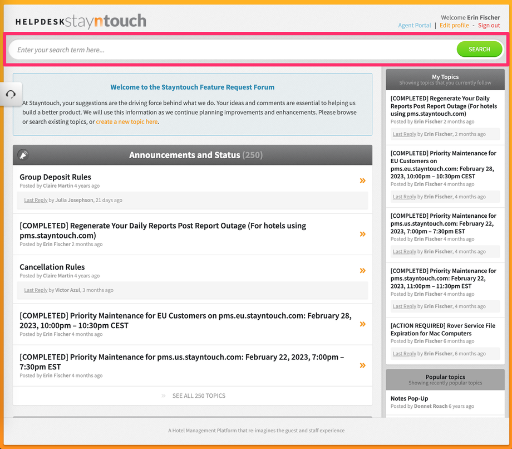Click the double arrow for EU Customers maintenance topic

[362, 324]
